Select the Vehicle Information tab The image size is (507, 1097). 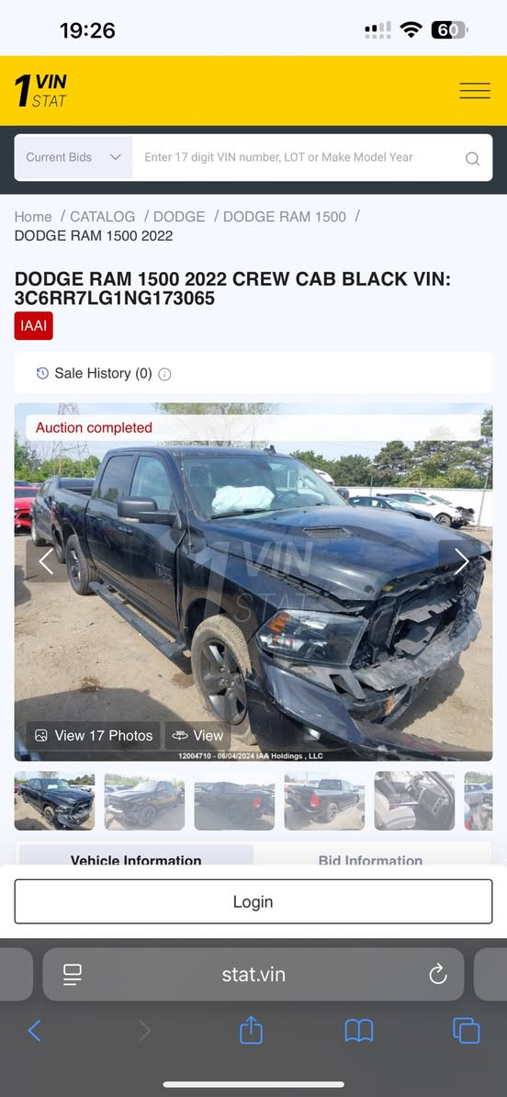tap(136, 859)
